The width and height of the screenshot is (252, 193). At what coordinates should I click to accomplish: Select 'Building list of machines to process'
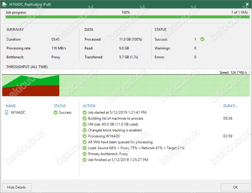click(x=116, y=118)
